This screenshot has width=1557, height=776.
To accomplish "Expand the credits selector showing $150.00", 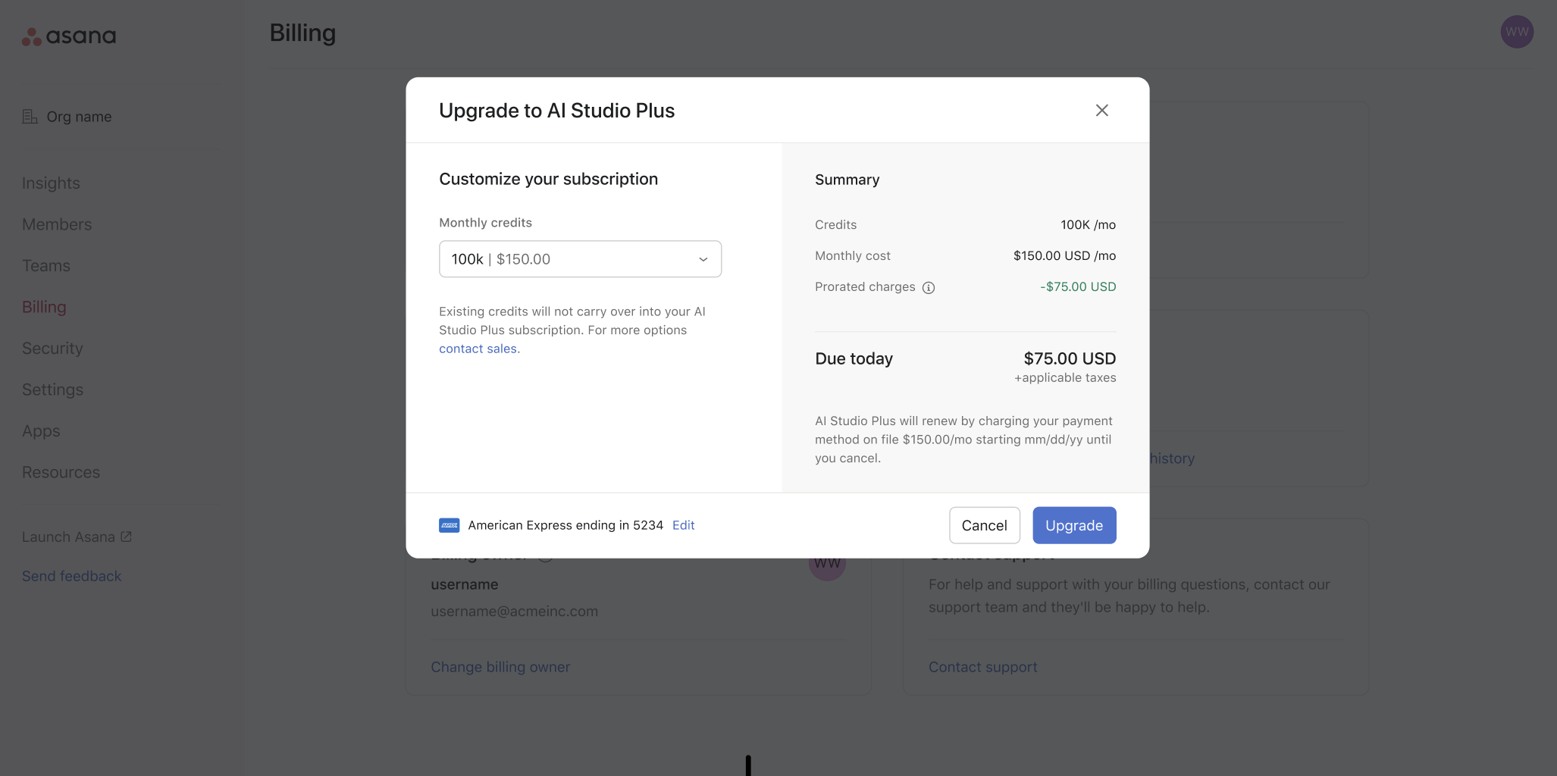I will (x=580, y=258).
